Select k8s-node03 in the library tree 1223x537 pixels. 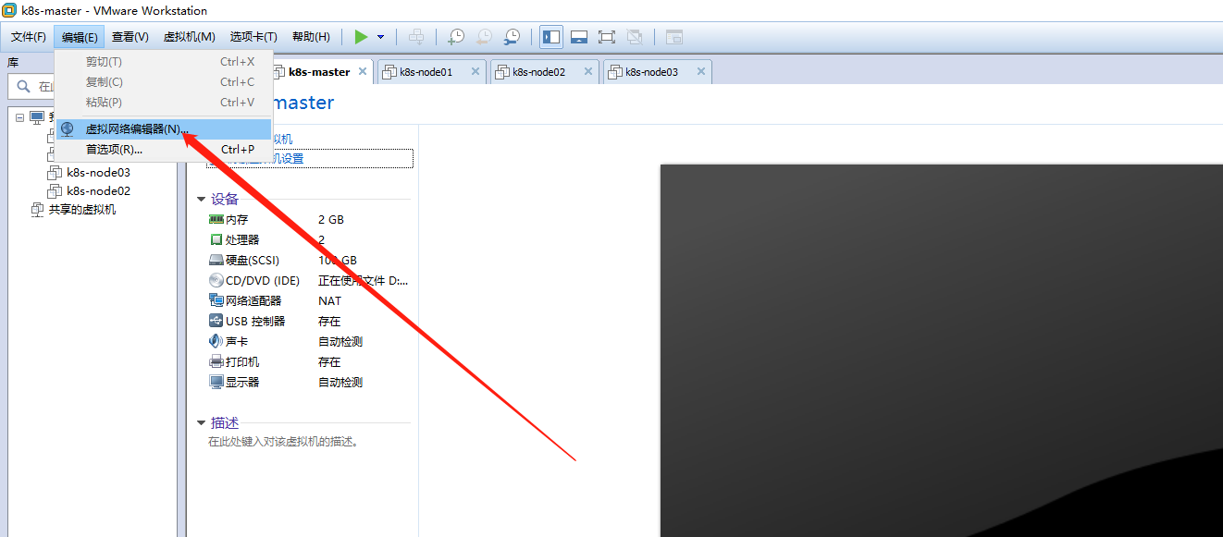point(98,172)
